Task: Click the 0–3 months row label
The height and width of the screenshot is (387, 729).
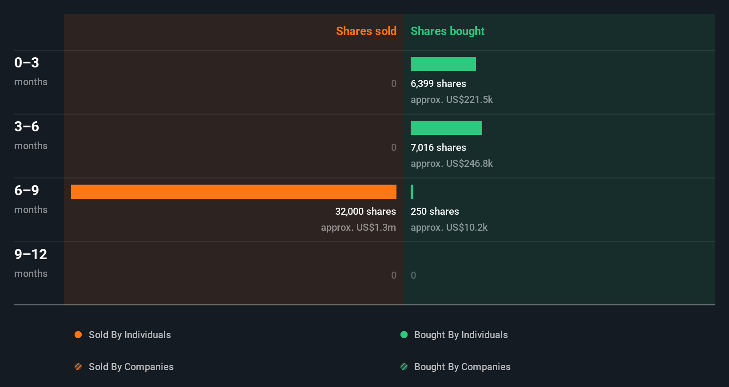Action: (x=31, y=71)
